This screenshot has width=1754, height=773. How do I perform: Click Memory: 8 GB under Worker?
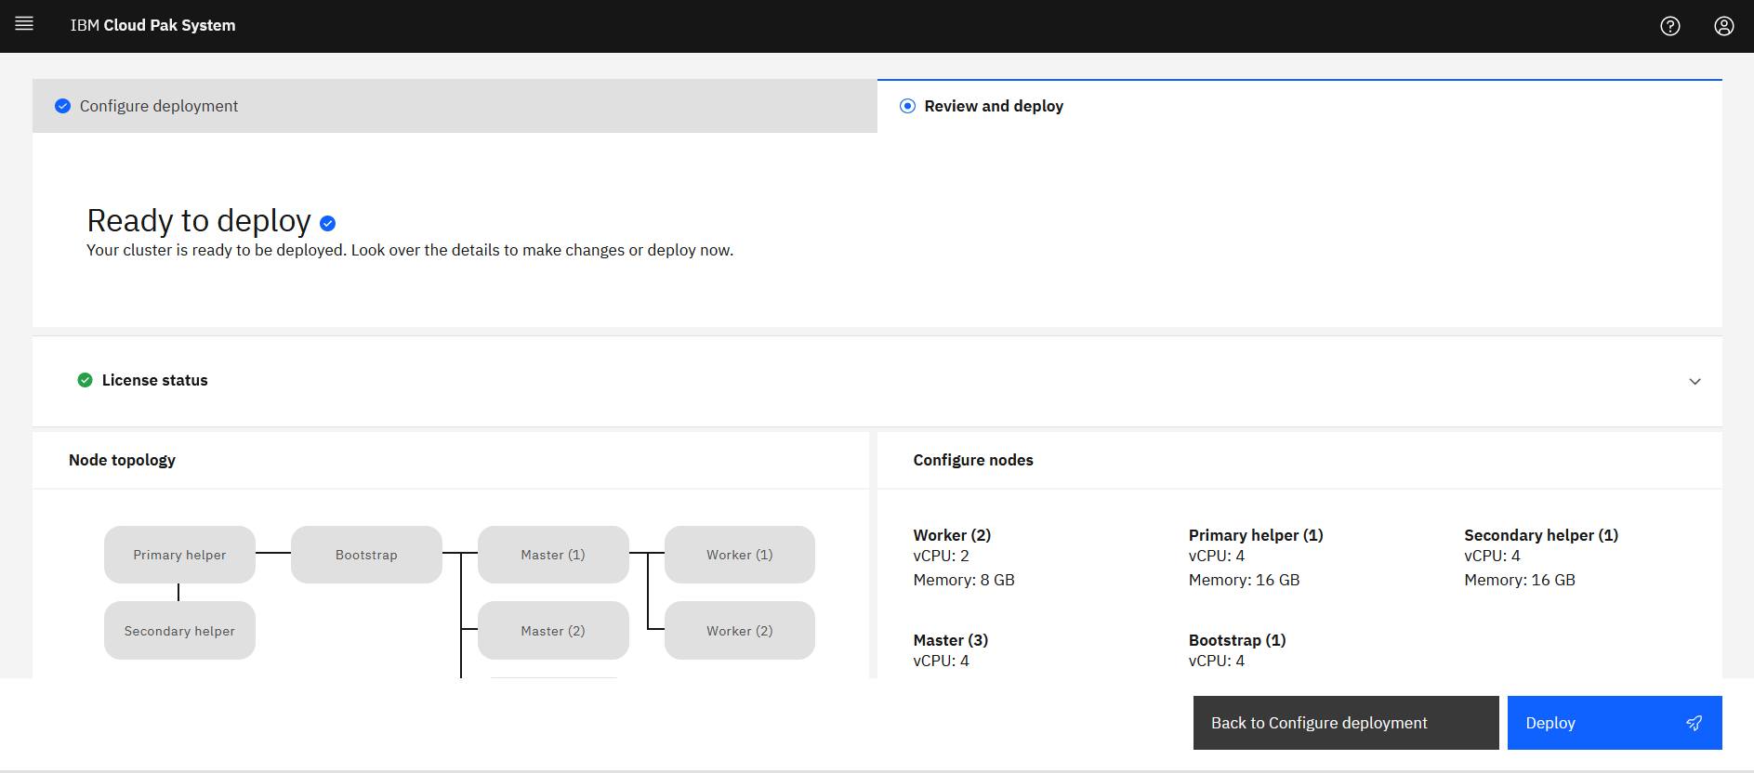pyautogui.click(x=964, y=580)
